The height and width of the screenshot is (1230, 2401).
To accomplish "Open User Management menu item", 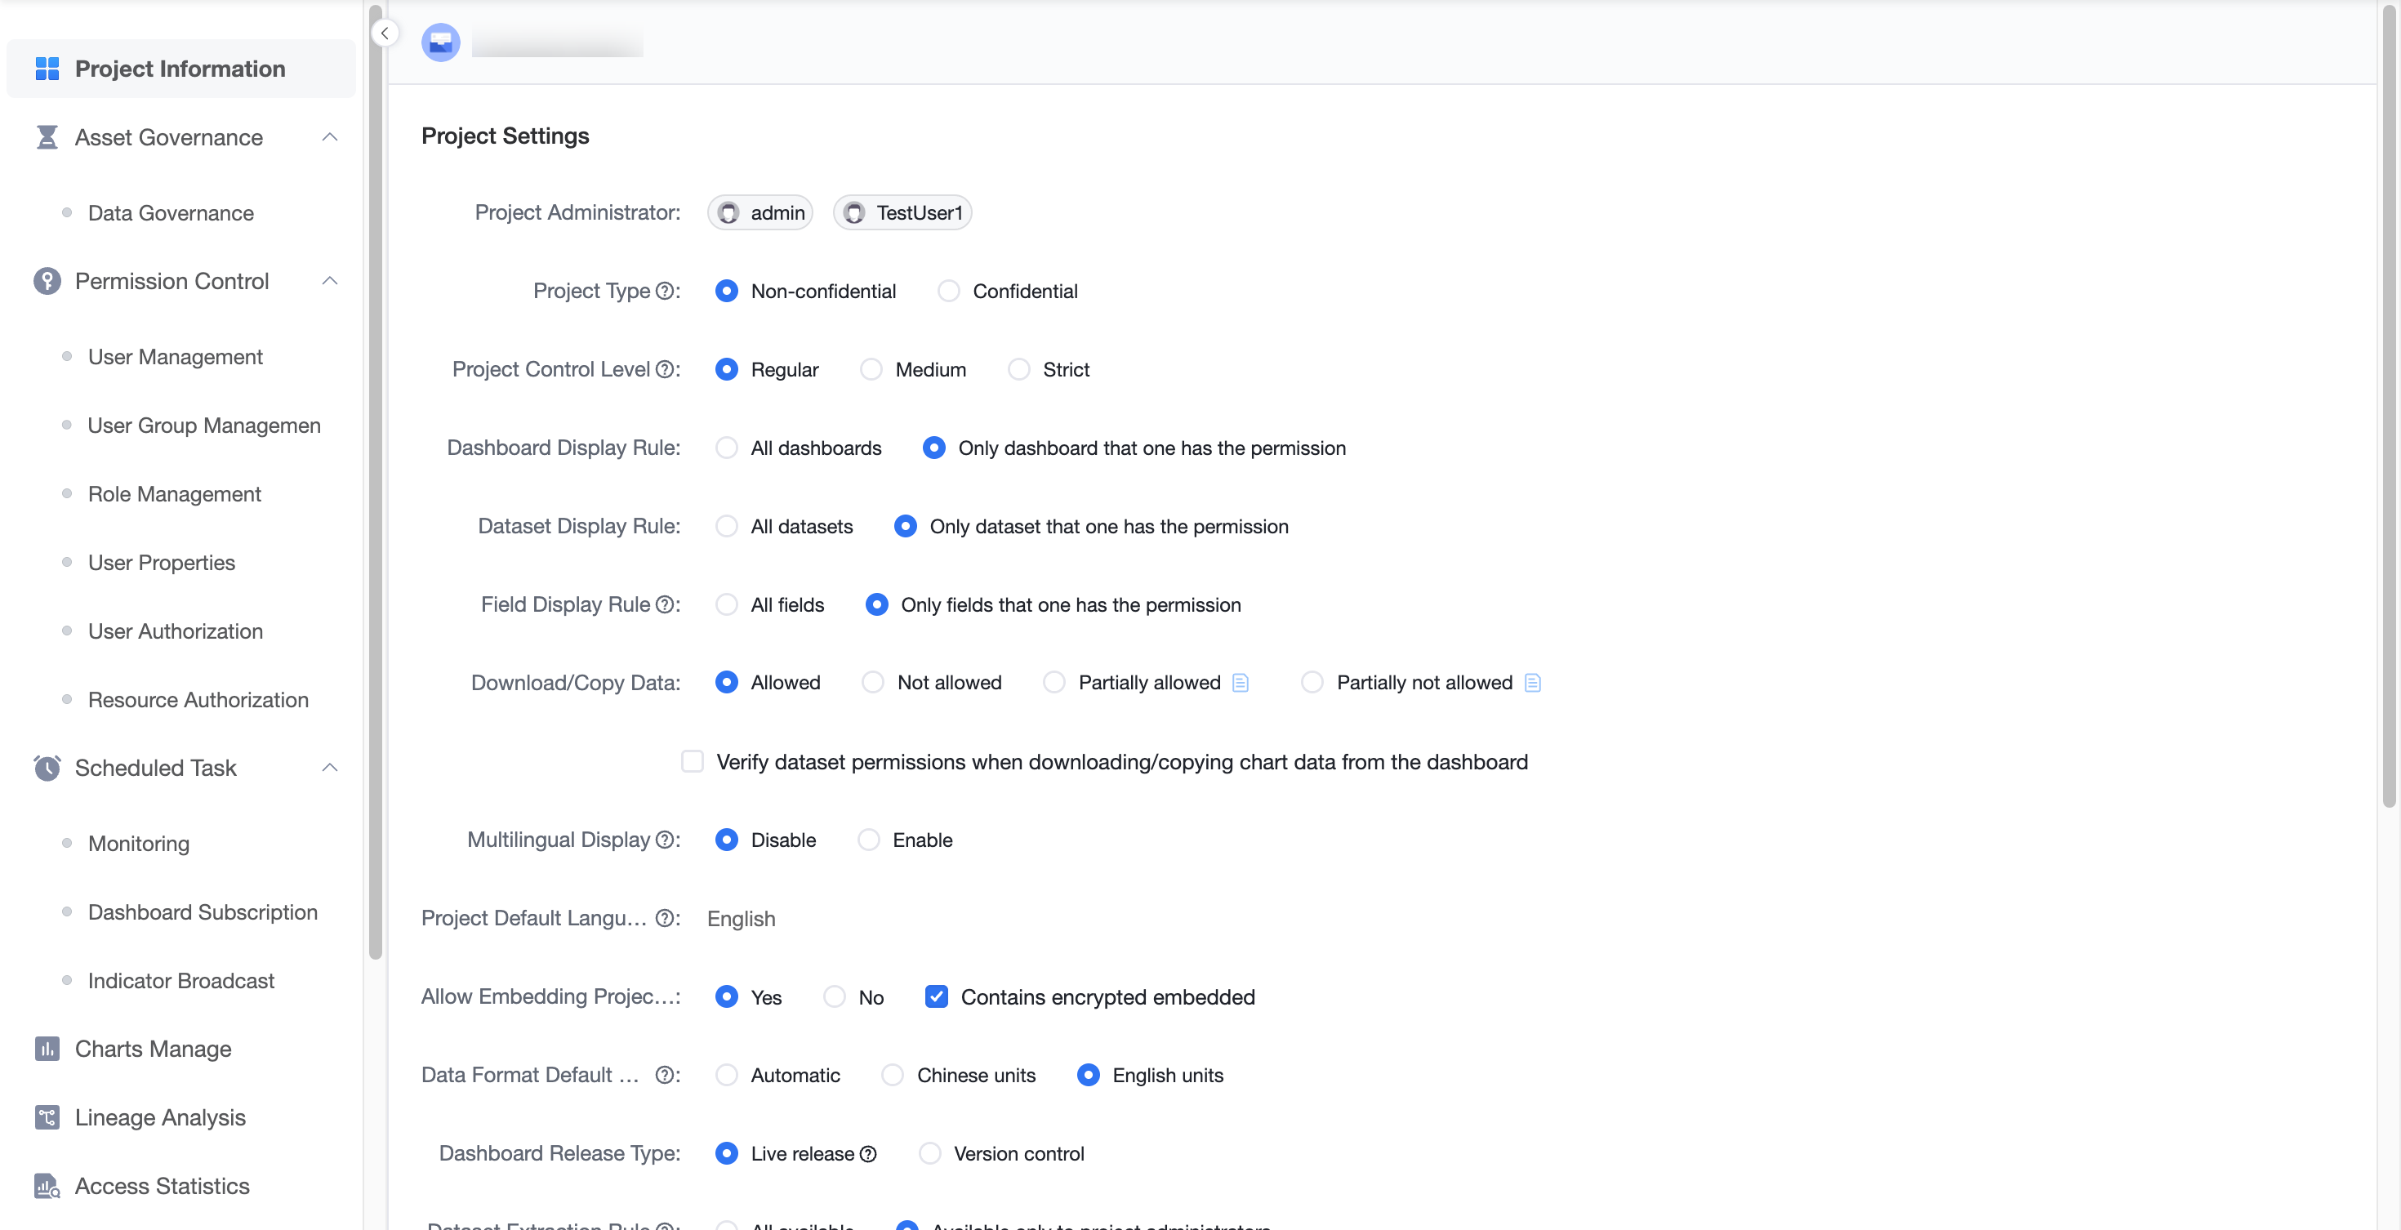I will point(176,357).
